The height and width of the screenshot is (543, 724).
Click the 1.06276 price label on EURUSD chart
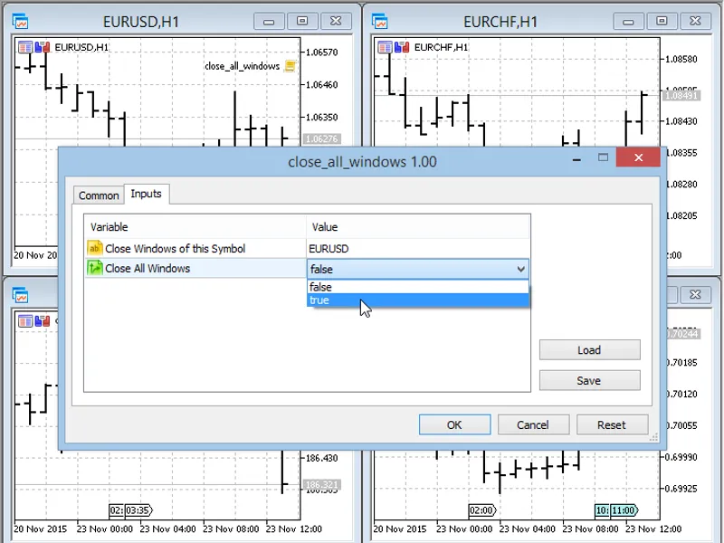[x=322, y=138]
